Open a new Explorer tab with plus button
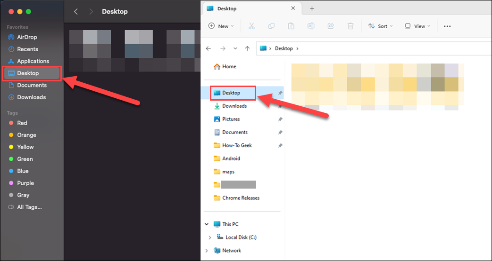Image resolution: width=492 pixels, height=261 pixels. [x=312, y=8]
